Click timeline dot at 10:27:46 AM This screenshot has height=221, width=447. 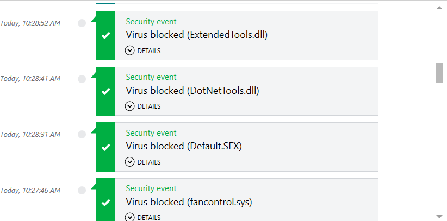(82, 190)
